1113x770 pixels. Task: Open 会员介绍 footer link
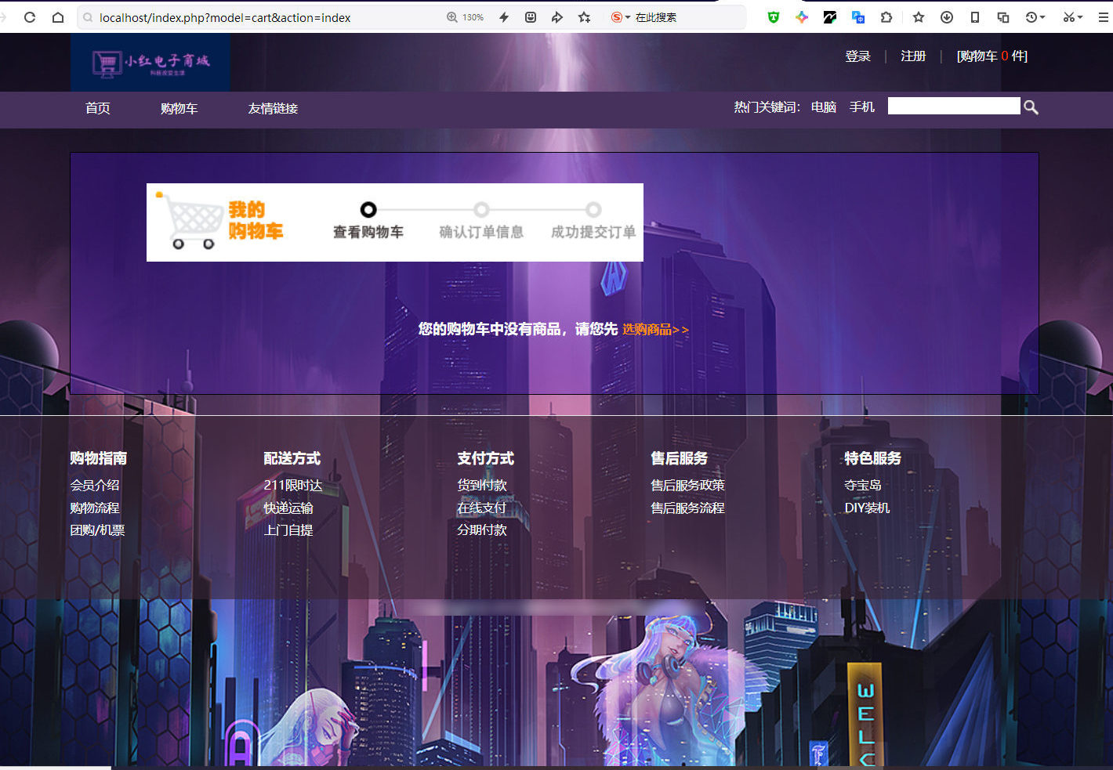pos(95,486)
